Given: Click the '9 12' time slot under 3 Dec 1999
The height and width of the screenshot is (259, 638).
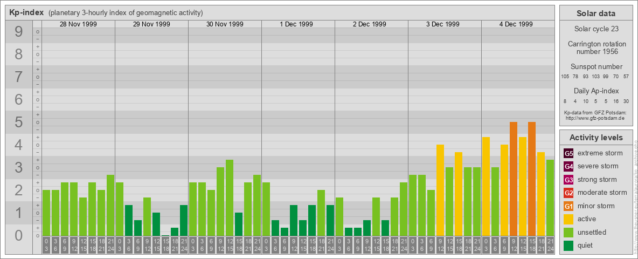Looking at the screenshot, I should 440,246.
